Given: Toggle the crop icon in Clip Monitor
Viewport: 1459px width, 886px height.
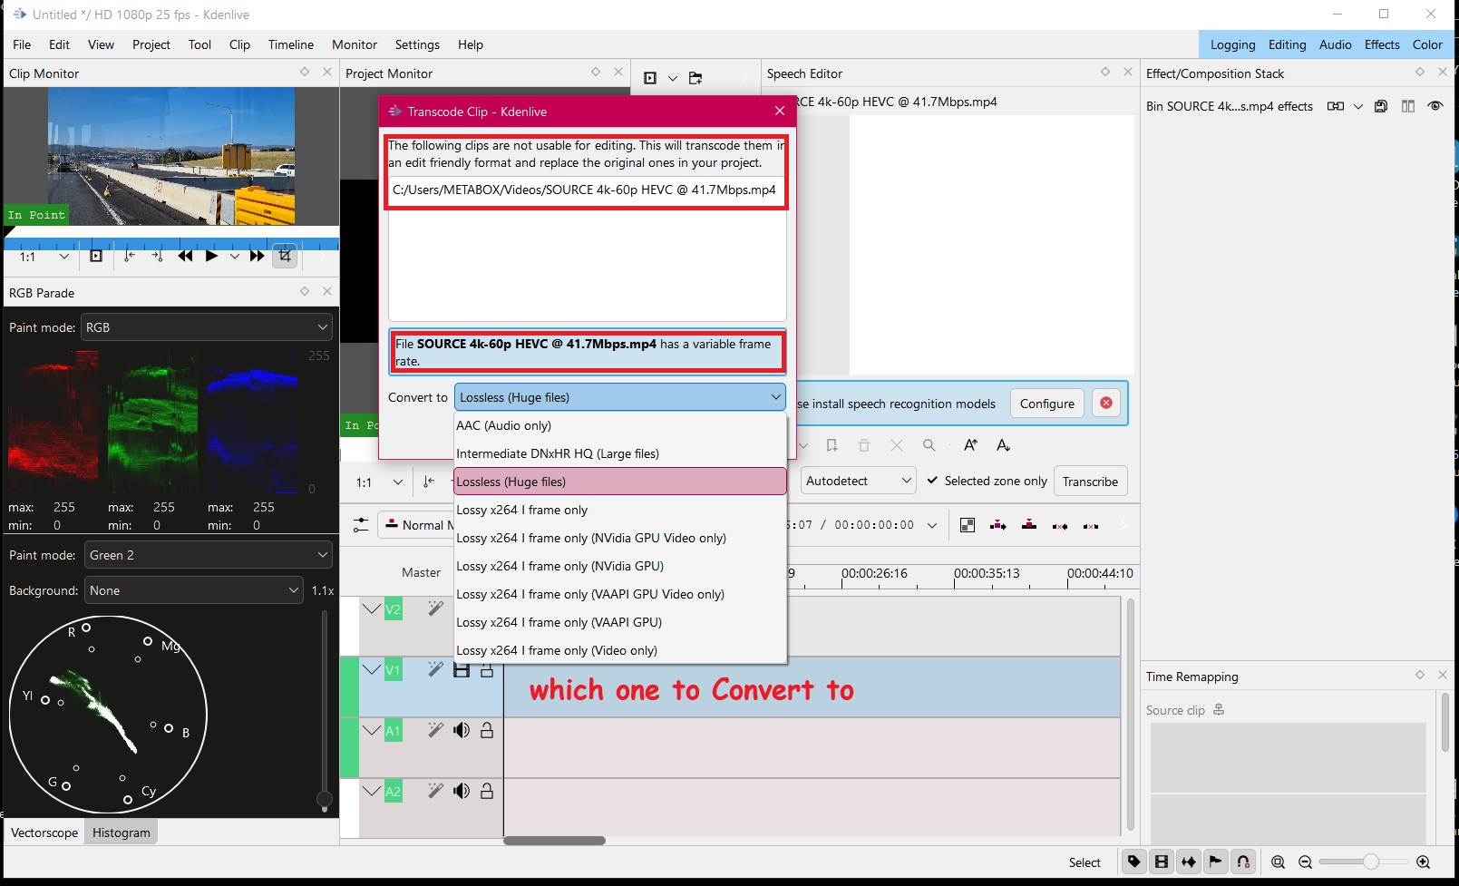Looking at the screenshot, I should [285, 257].
